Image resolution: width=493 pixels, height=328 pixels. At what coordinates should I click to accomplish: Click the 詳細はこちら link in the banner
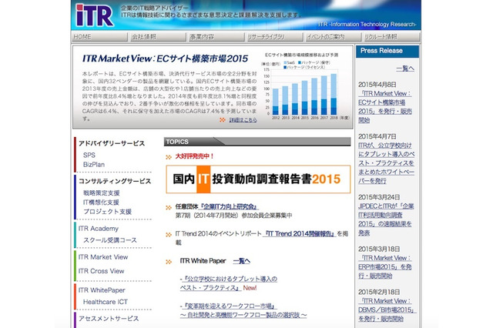click(x=243, y=119)
